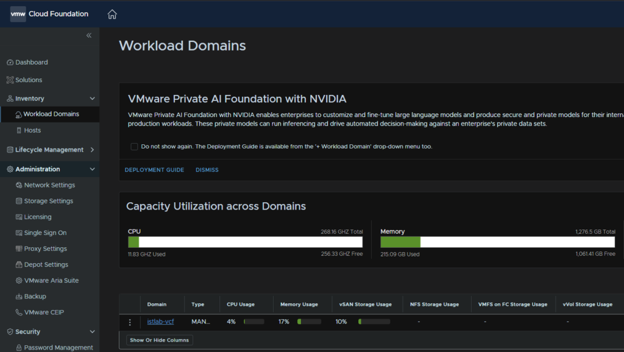Click istlab-vcf CPU Usage 4% bar

pos(254,322)
